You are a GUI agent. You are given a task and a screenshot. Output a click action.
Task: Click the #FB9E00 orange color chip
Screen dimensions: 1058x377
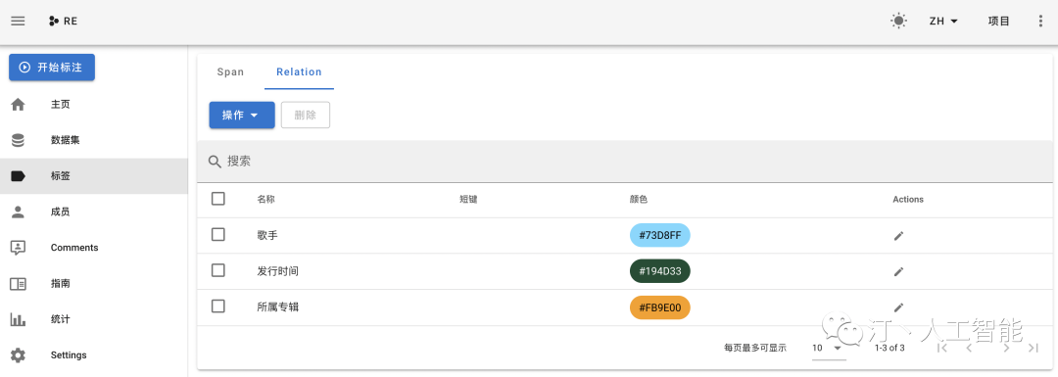(660, 306)
